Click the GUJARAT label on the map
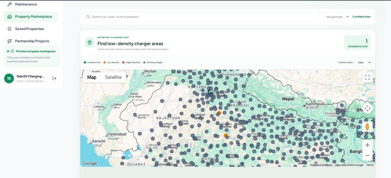391x178 pixels. tap(136, 164)
